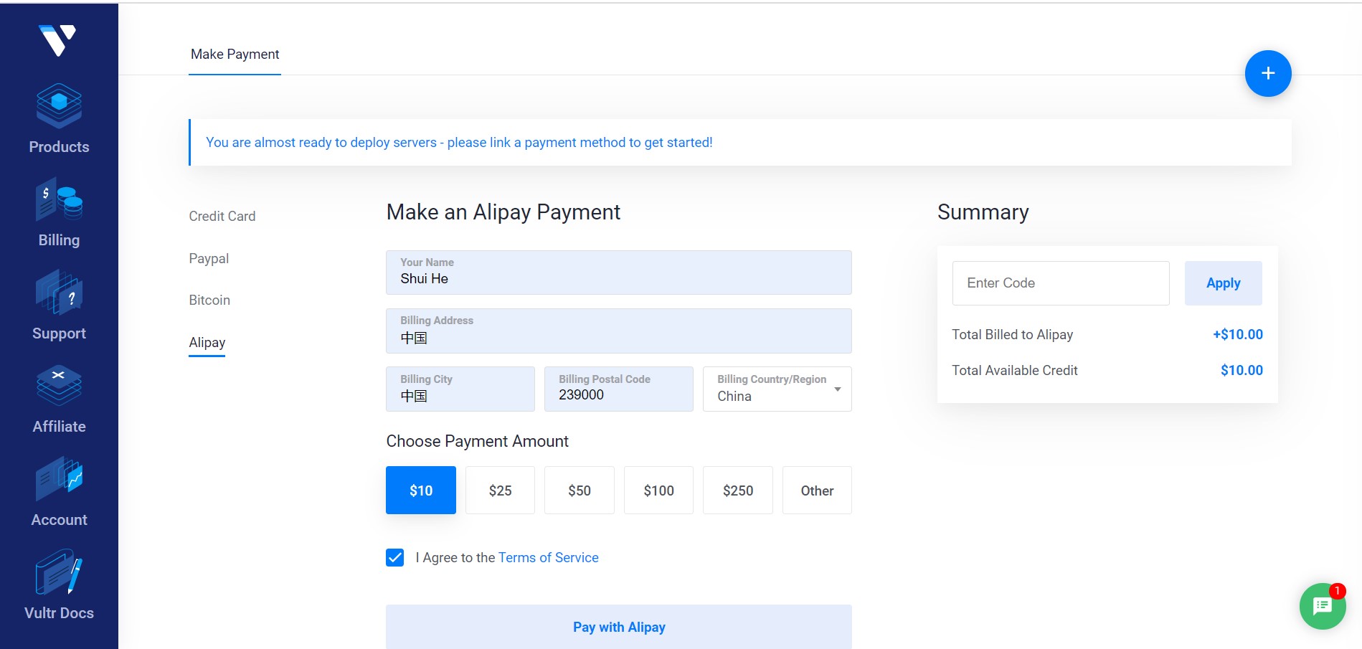The height and width of the screenshot is (649, 1362).
Task: Choose the $10 payment amount
Action: (x=421, y=491)
